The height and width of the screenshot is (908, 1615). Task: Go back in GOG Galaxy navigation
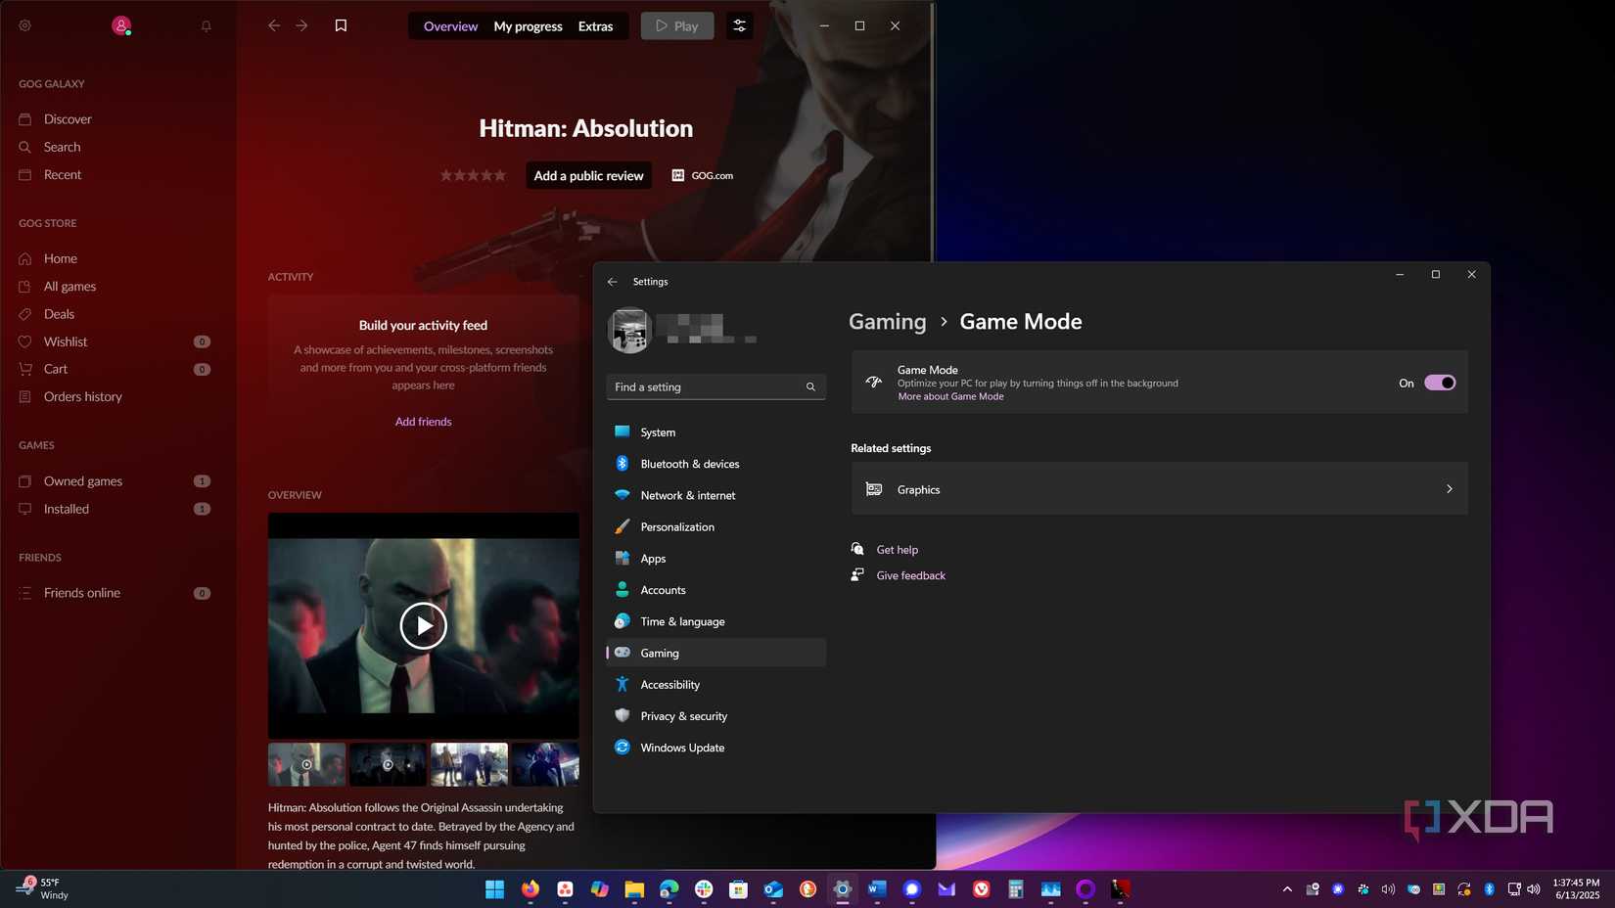pyautogui.click(x=274, y=25)
